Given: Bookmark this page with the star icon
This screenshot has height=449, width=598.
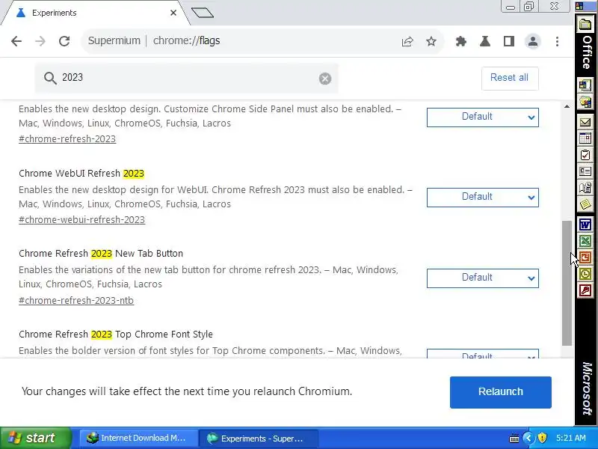Looking at the screenshot, I should [431, 41].
